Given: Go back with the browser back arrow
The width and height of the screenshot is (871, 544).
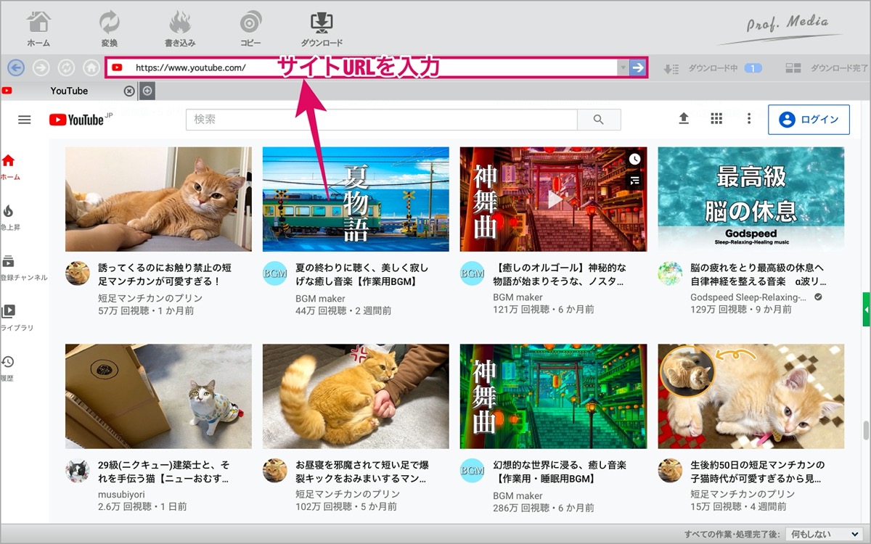Looking at the screenshot, I should (x=16, y=67).
